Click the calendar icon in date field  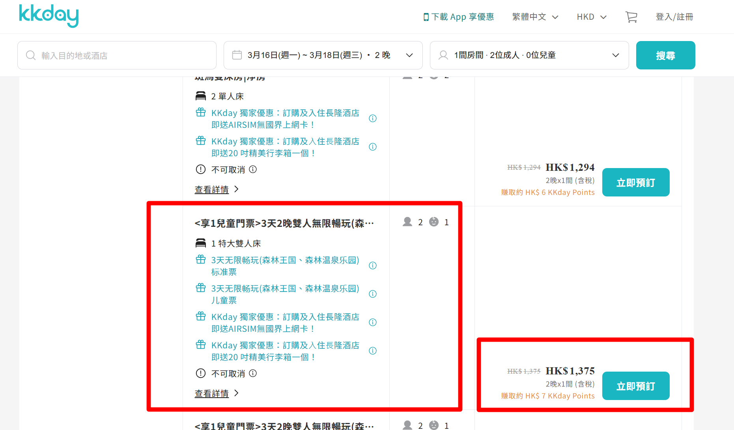[x=237, y=55]
